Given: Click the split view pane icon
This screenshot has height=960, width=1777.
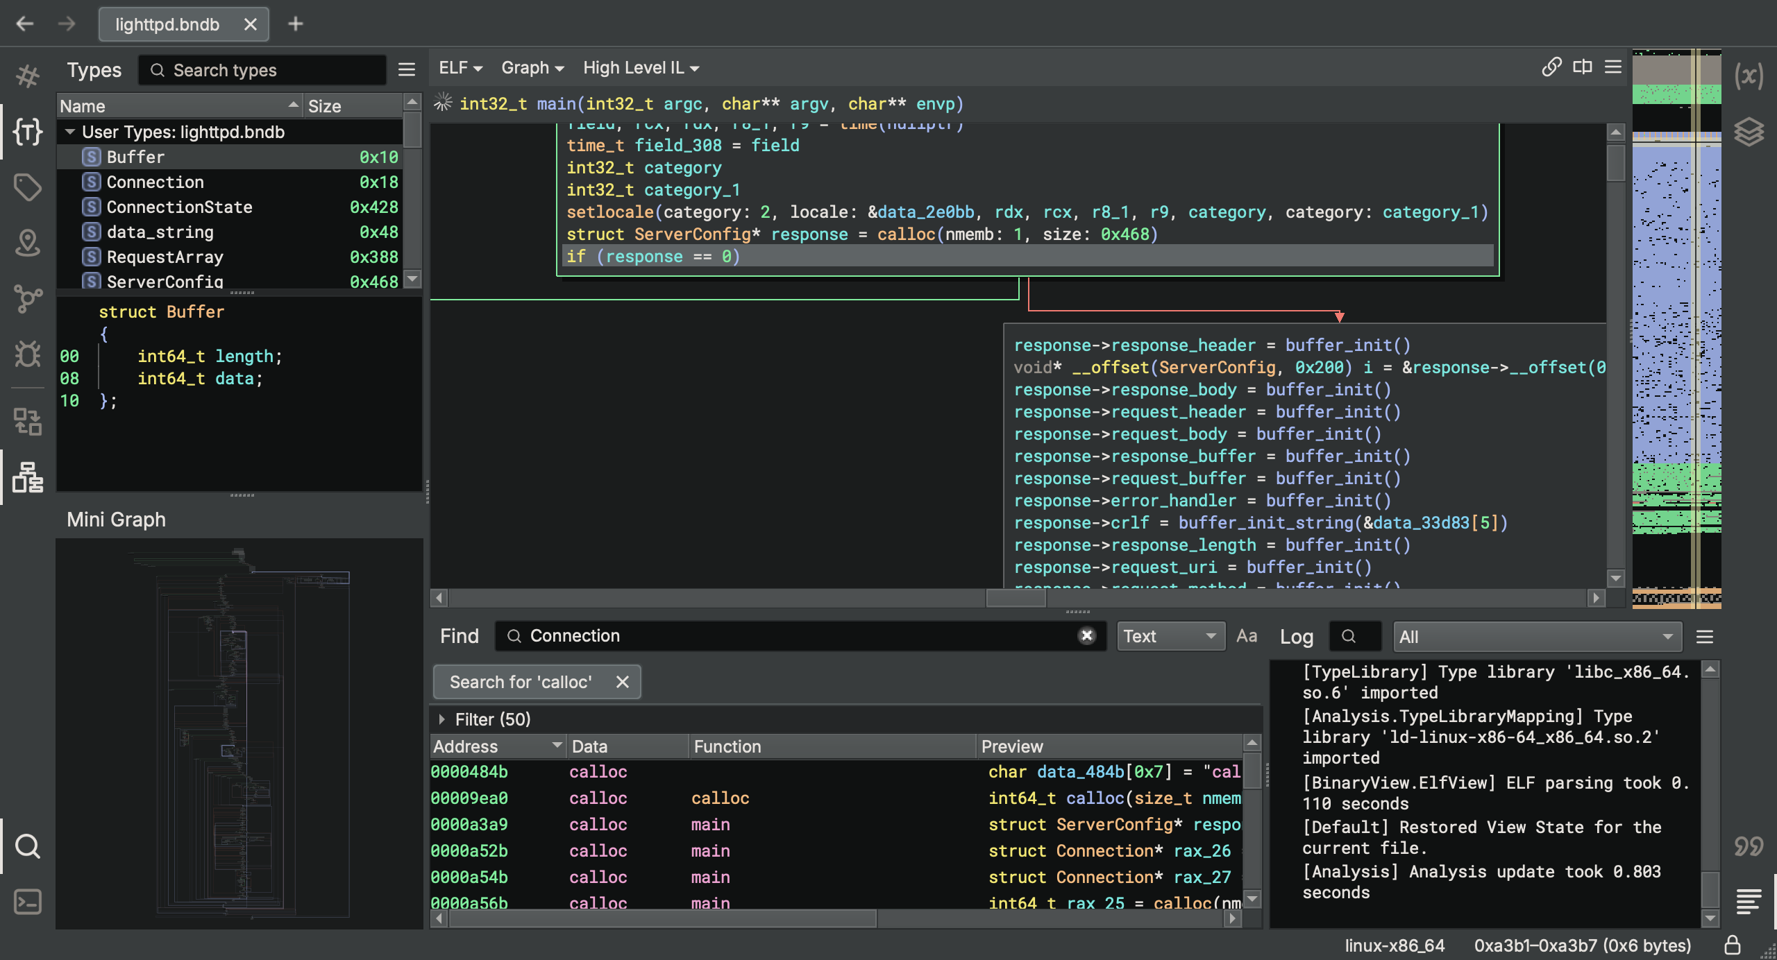Looking at the screenshot, I should click(x=1583, y=67).
